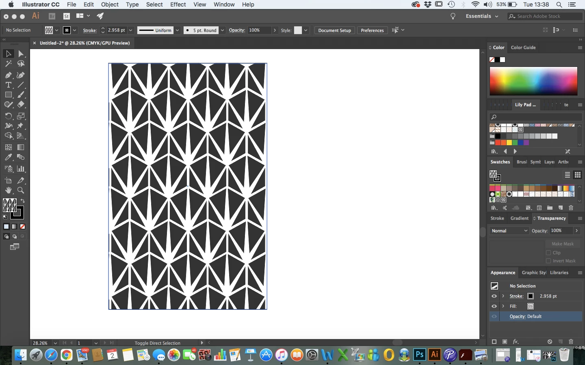Switch swatches to list view
The width and height of the screenshot is (585, 365).
click(x=568, y=175)
